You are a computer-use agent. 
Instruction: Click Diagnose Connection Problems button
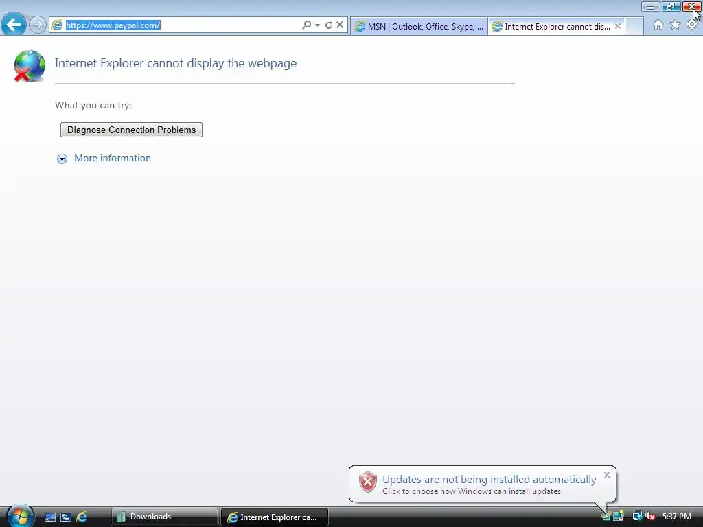(131, 130)
